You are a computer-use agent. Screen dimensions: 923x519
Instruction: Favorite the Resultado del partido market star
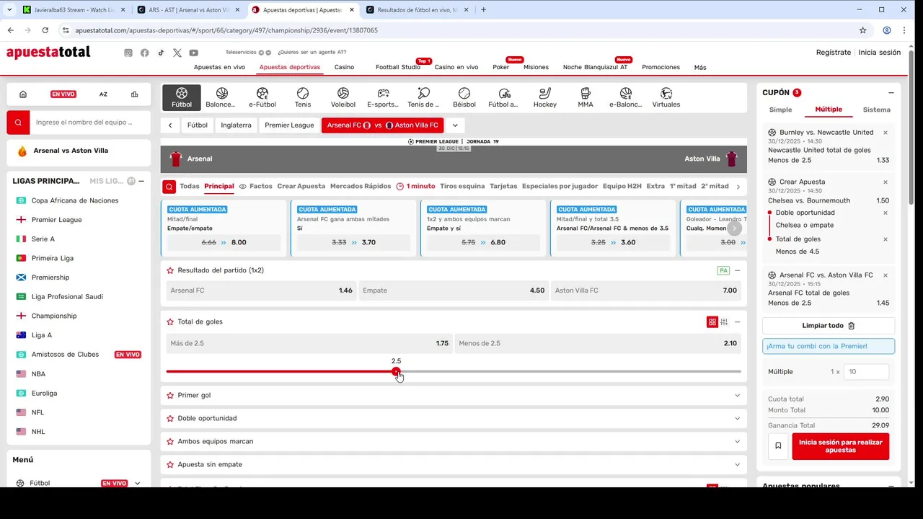tap(170, 270)
